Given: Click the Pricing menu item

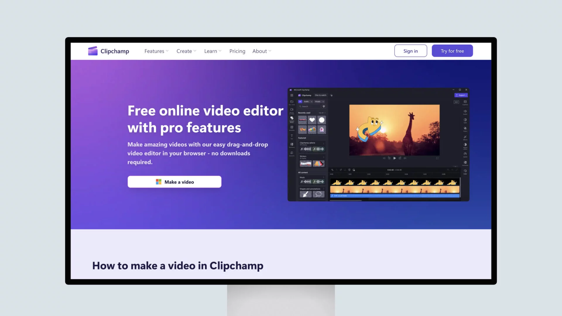Looking at the screenshot, I should click(237, 51).
